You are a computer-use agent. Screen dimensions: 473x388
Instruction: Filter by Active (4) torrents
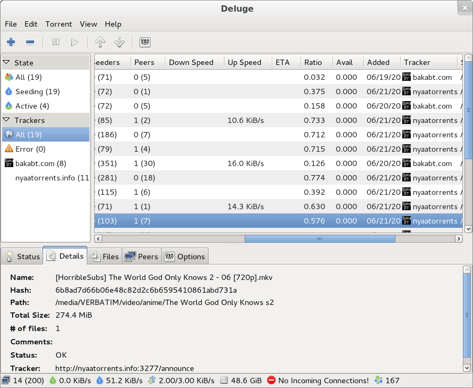click(46, 106)
